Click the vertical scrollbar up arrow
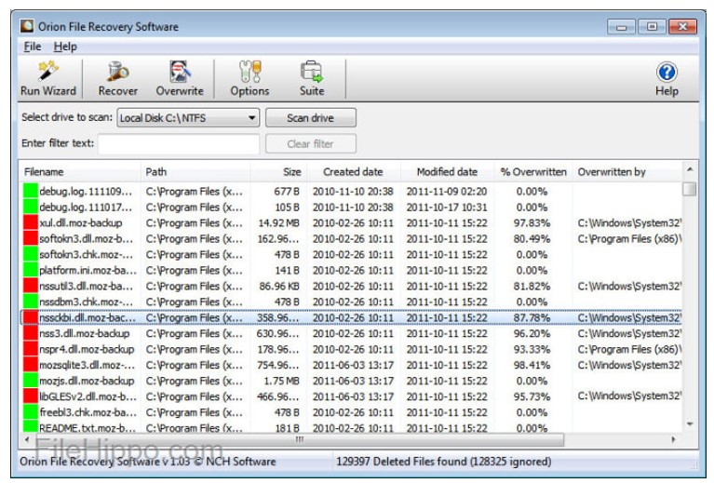The height and width of the screenshot is (483, 714). (x=690, y=169)
